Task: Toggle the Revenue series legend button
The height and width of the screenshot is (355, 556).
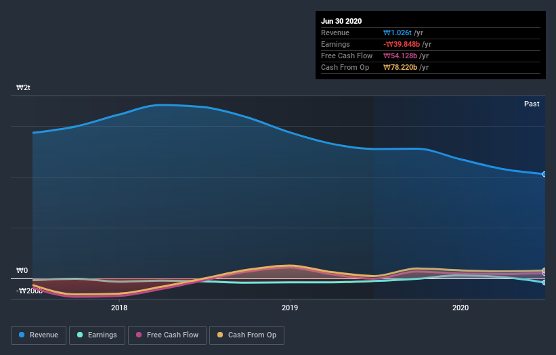Action: point(39,335)
